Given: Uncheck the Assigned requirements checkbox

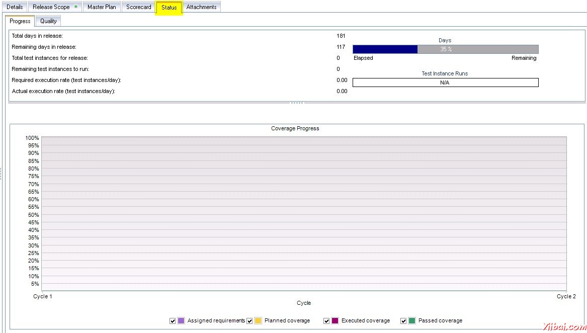Looking at the screenshot, I should click(173, 321).
